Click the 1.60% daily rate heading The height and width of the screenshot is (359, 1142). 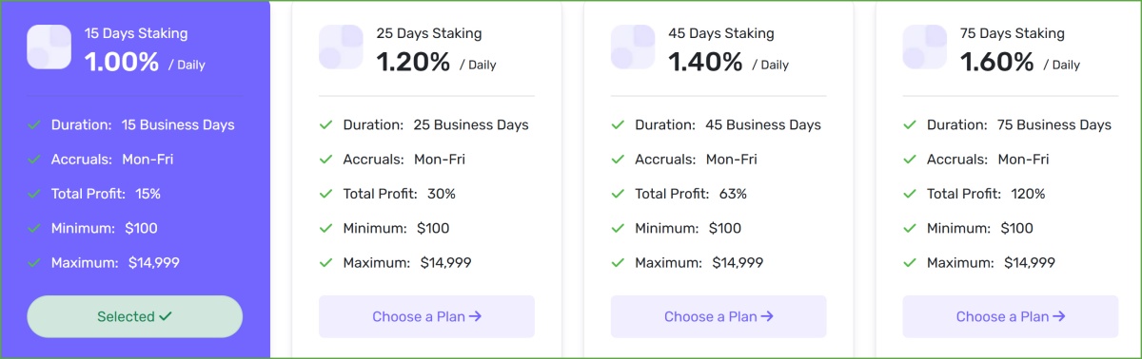pos(997,63)
